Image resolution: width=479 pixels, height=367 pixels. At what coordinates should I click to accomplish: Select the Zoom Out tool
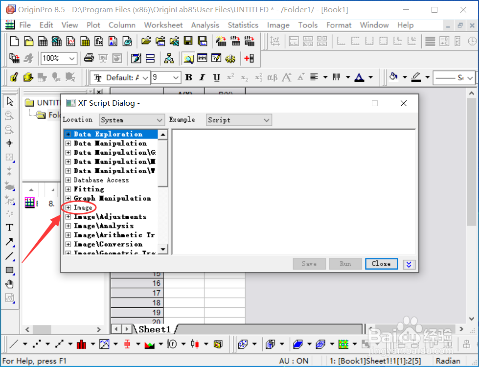point(9,129)
